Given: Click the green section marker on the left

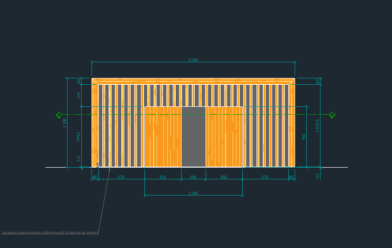Looking at the screenshot, I should [x=59, y=115].
